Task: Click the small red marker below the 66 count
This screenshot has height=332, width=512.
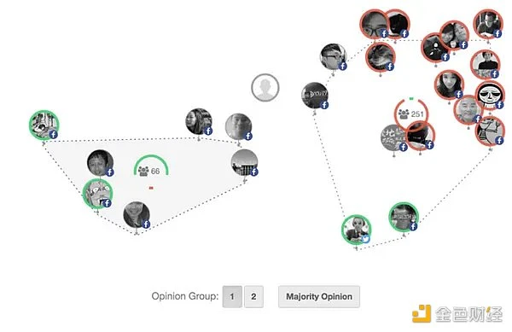Action: (x=151, y=188)
